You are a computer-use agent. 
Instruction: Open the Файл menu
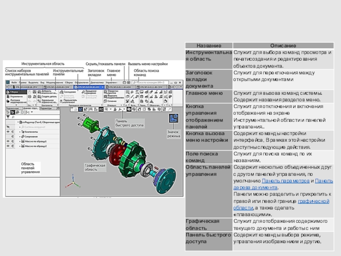(x=14, y=82)
